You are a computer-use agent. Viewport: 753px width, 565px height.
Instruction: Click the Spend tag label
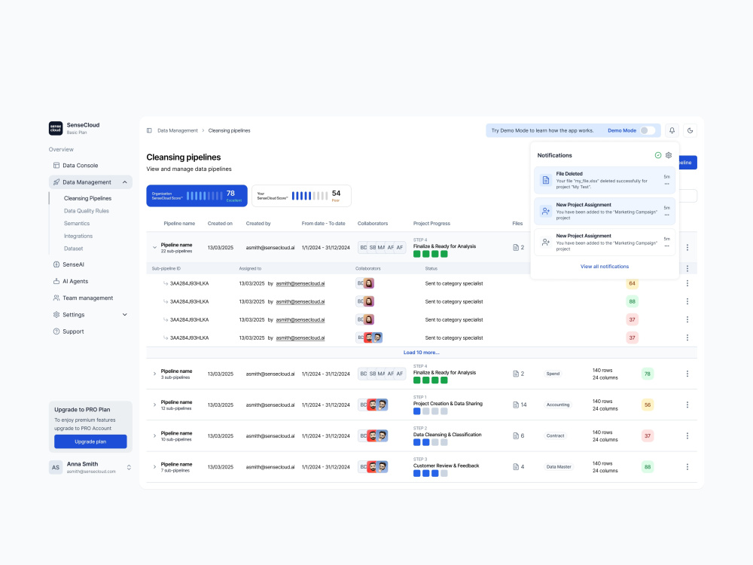click(553, 374)
